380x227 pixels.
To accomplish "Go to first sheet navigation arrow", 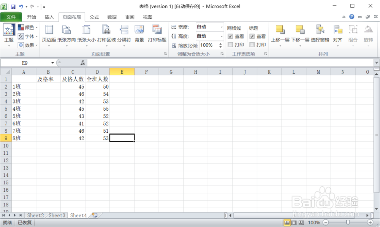I will pos(4,215).
